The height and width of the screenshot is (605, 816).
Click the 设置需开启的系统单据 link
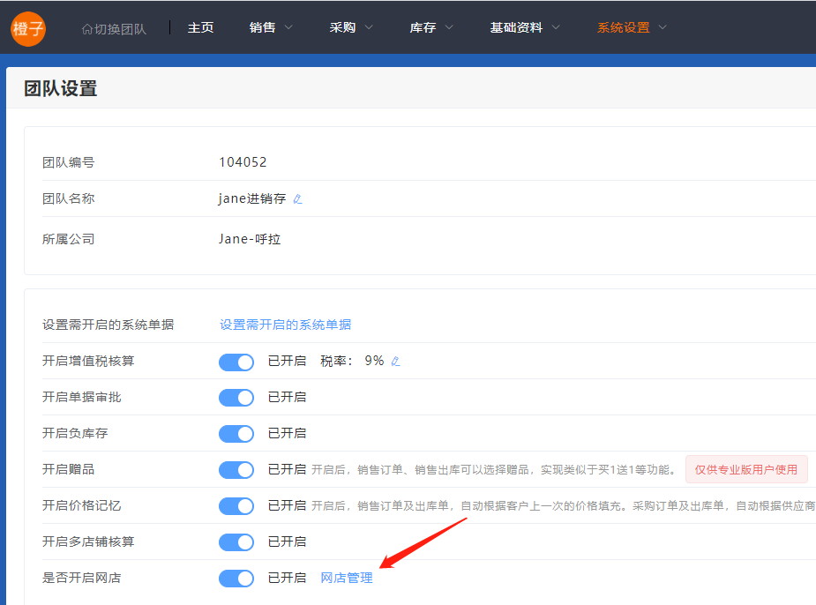(x=285, y=325)
